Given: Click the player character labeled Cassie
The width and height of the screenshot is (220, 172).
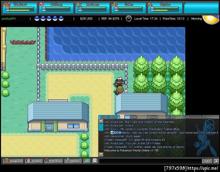Looking at the screenshot, I should tap(120, 85).
